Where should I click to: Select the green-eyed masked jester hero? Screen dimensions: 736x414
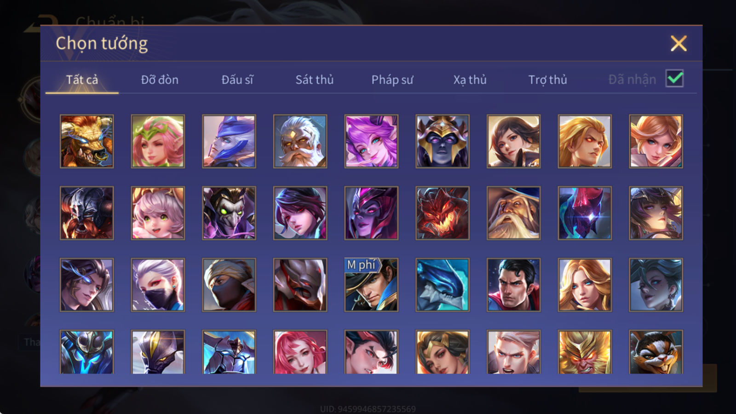229,213
